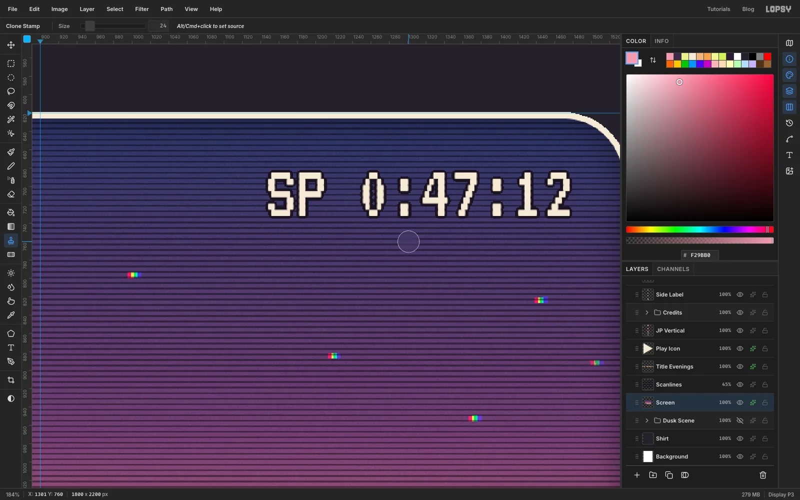The image size is (800, 500).
Task: Switch to the Info tab
Action: [x=661, y=41]
